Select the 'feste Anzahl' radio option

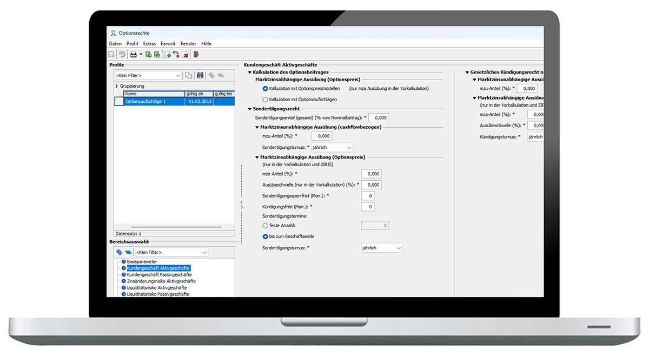(x=265, y=225)
